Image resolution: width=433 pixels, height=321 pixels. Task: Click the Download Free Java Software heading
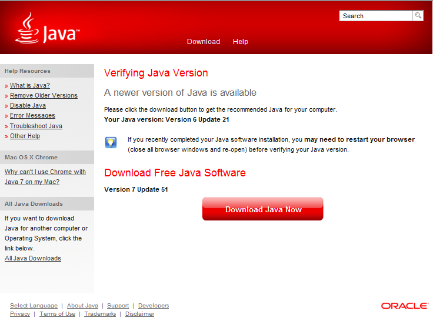(175, 173)
